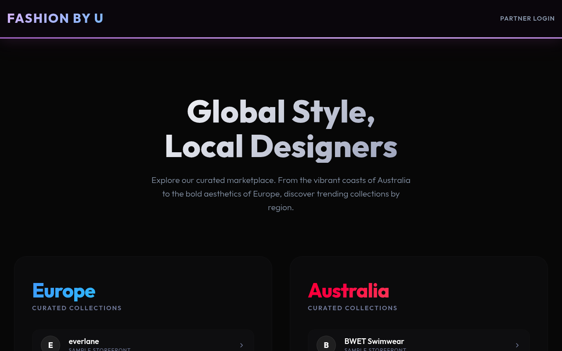Select the Australia region heading
This screenshot has width=562, height=351.
point(349,290)
